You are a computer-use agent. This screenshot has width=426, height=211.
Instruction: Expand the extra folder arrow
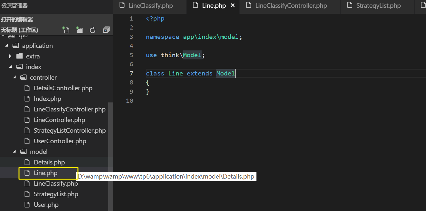tap(10, 56)
